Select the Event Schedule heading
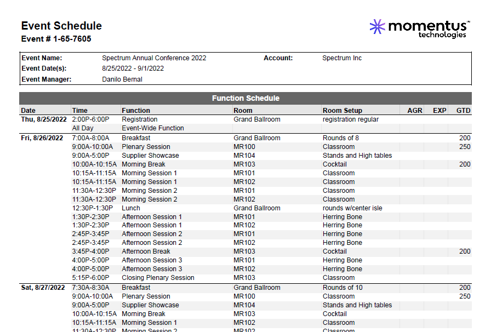Viewport: 491px width, 332px height. 61,26
